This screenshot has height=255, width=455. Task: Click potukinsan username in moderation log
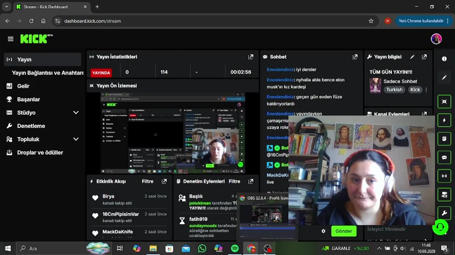click(200, 203)
